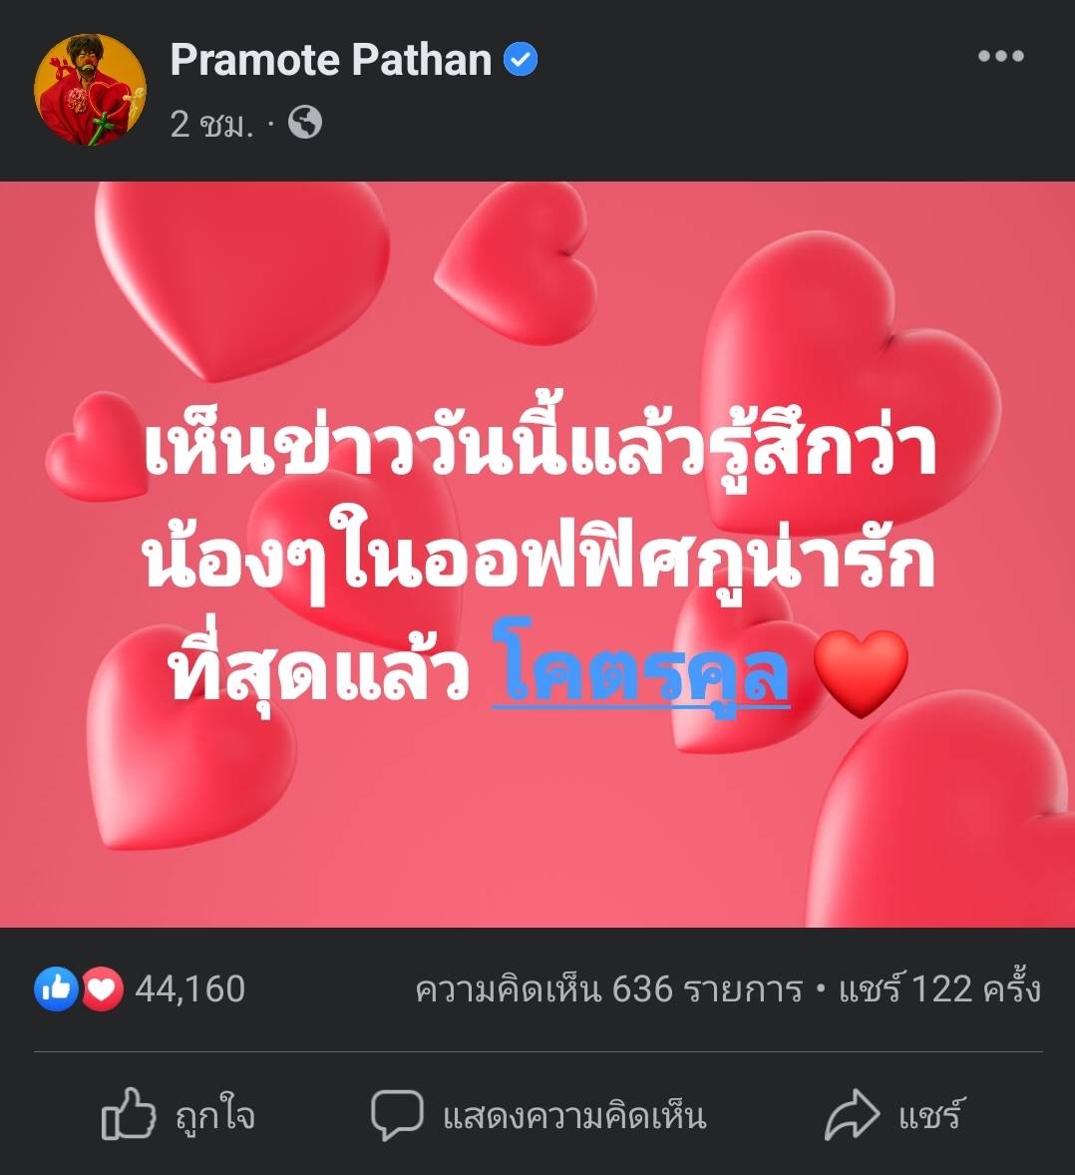Screen dimensions: 1075x1175
Task: Open the 636 comments count
Action: point(609,989)
